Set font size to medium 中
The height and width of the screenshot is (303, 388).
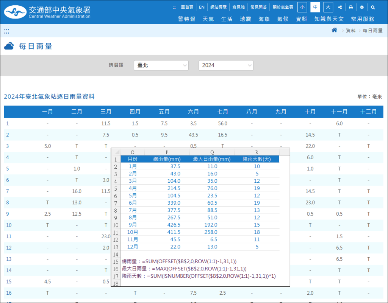pyautogui.click(x=315, y=7)
